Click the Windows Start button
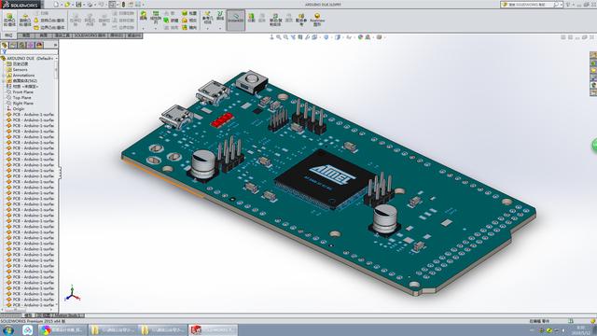The width and height of the screenshot is (597, 336). tap(8, 329)
